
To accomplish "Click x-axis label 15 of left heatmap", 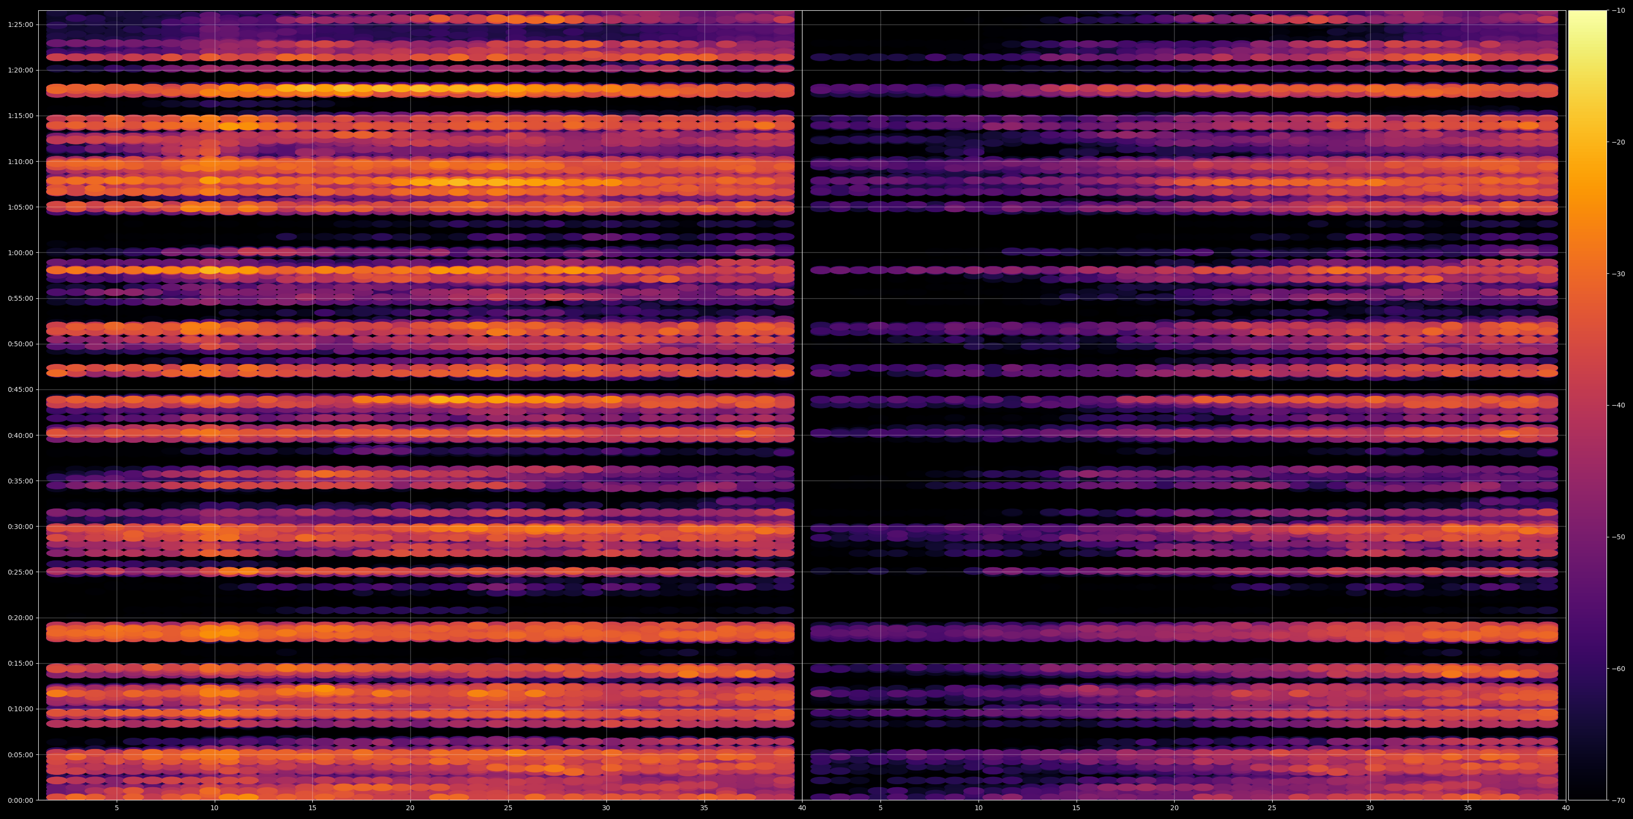I will 312,808.
